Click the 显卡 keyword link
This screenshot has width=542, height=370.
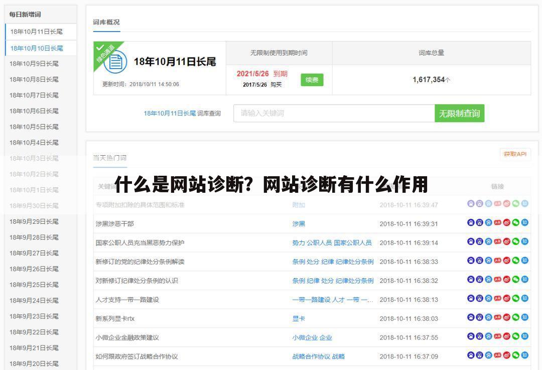pyautogui.click(x=299, y=318)
